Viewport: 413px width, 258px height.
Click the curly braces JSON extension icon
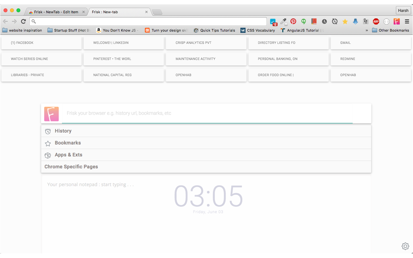point(386,21)
